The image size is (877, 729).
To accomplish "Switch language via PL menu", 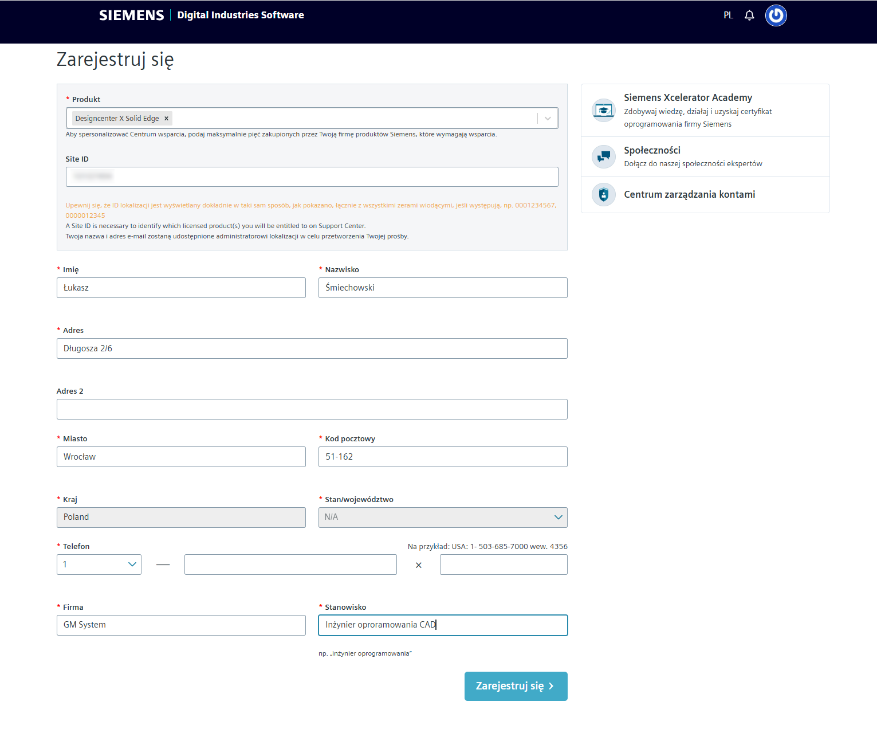I will pos(728,15).
